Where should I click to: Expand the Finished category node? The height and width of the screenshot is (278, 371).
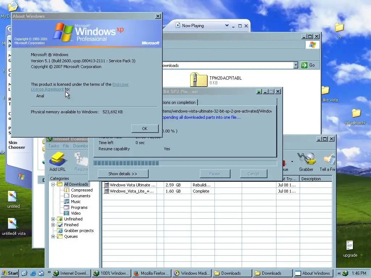point(53,225)
